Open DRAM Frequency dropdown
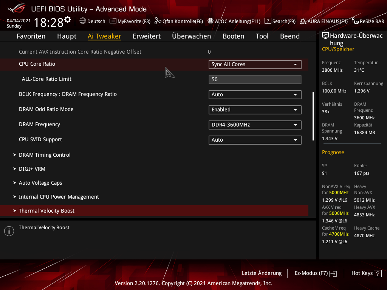The width and height of the screenshot is (387, 290). tap(255, 125)
